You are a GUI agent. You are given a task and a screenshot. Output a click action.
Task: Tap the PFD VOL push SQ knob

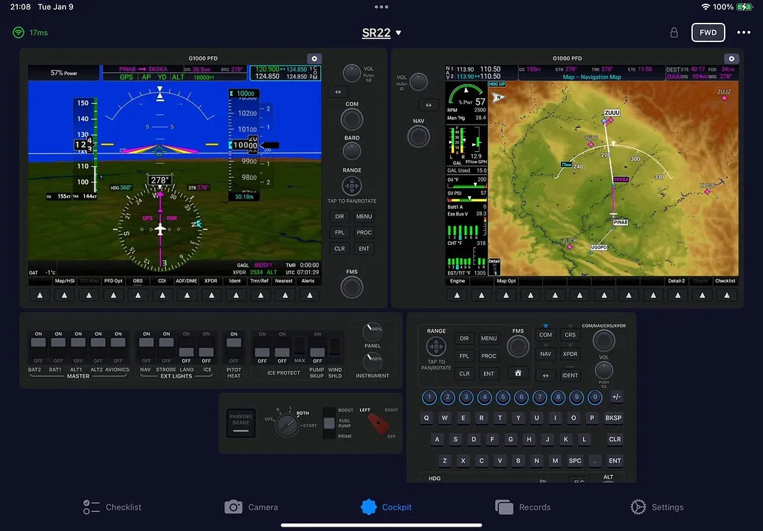352,74
